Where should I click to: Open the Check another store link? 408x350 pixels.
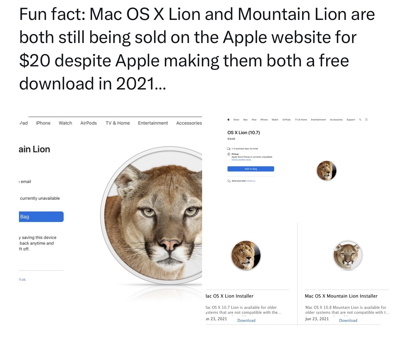(241, 160)
